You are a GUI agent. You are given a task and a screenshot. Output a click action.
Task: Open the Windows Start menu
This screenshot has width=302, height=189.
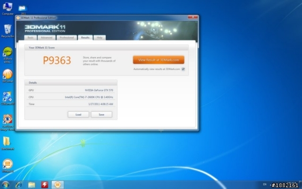point(5,185)
